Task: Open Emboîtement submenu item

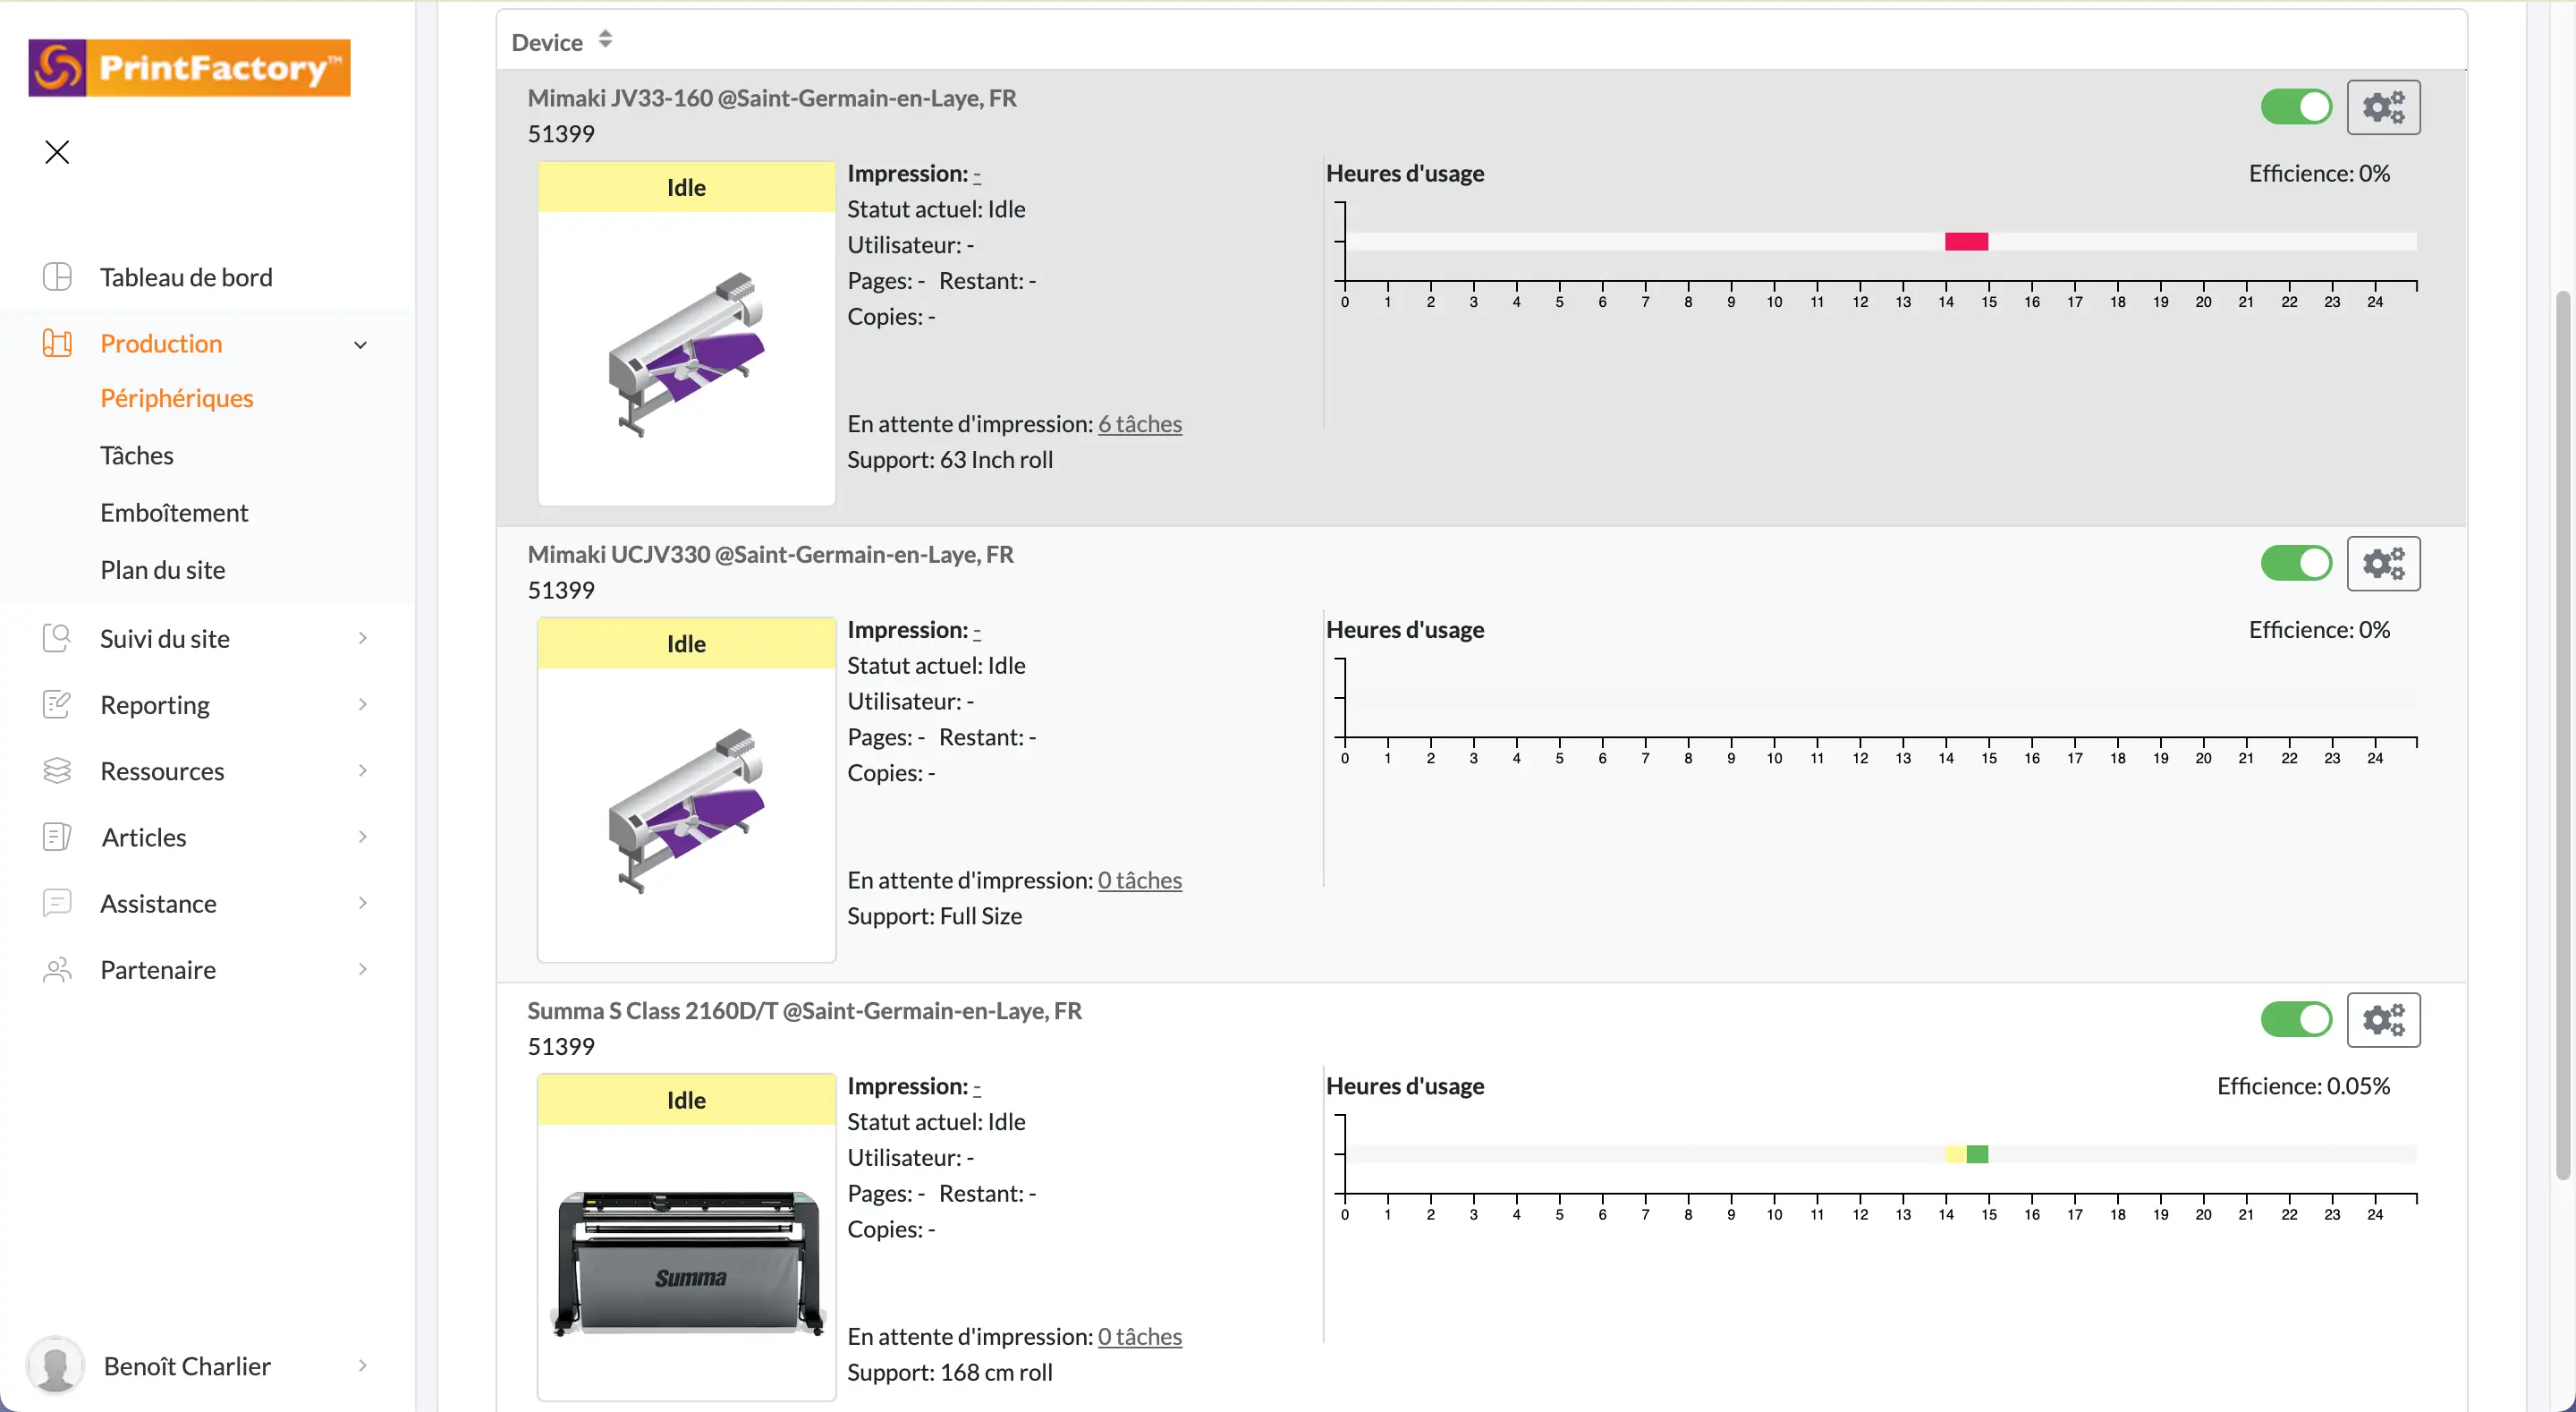Action: click(x=174, y=513)
